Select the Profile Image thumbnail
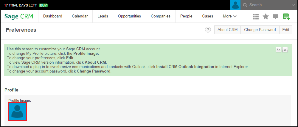 tap(17, 112)
